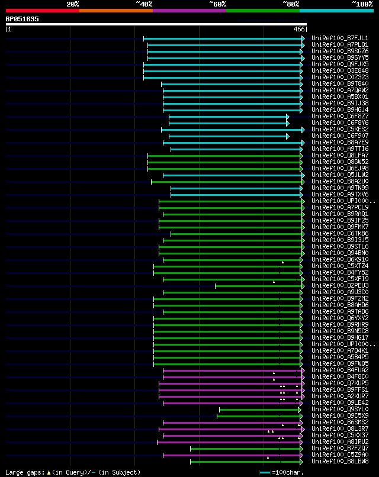Click the yellow gap marker under UniRef100_B4FUA2's bar
This screenshot has height=477, width=379.
(x=274, y=373)
